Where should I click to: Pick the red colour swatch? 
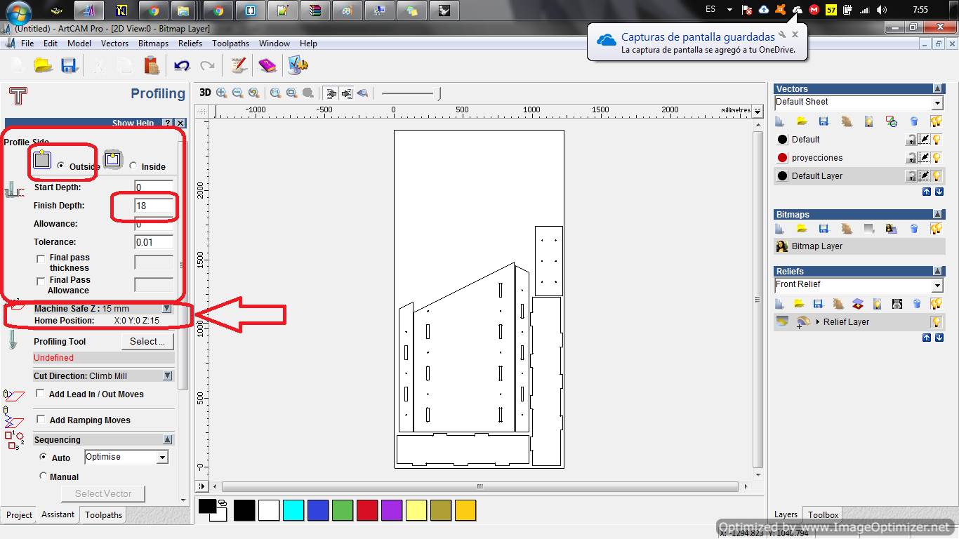pyautogui.click(x=367, y=510)
